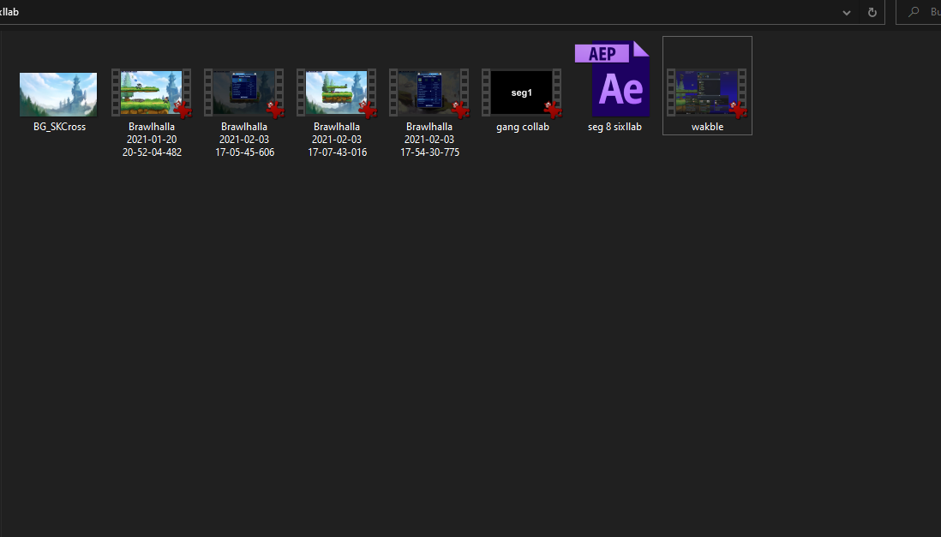The width and height of the screenshot is (941, 537).
Task: Click the '17-07-43-016' file name text
Action: (338, 152)
